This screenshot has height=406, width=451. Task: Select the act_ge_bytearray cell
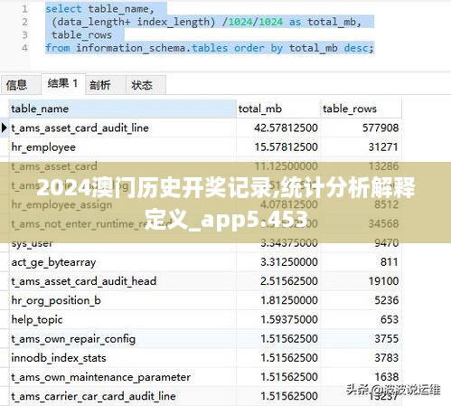122,262
